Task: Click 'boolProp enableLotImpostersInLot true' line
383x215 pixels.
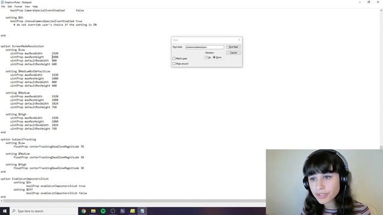Action: click(x=56, y=186)
